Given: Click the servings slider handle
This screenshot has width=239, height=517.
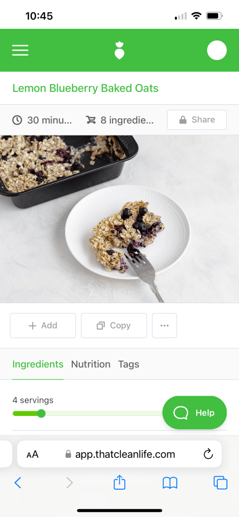Looking at the screenshot, I should click(41, 413).
